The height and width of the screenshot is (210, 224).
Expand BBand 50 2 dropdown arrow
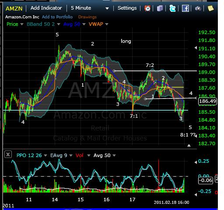pos(59,24)
